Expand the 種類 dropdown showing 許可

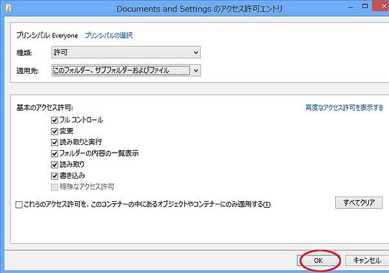pos(126,52)
